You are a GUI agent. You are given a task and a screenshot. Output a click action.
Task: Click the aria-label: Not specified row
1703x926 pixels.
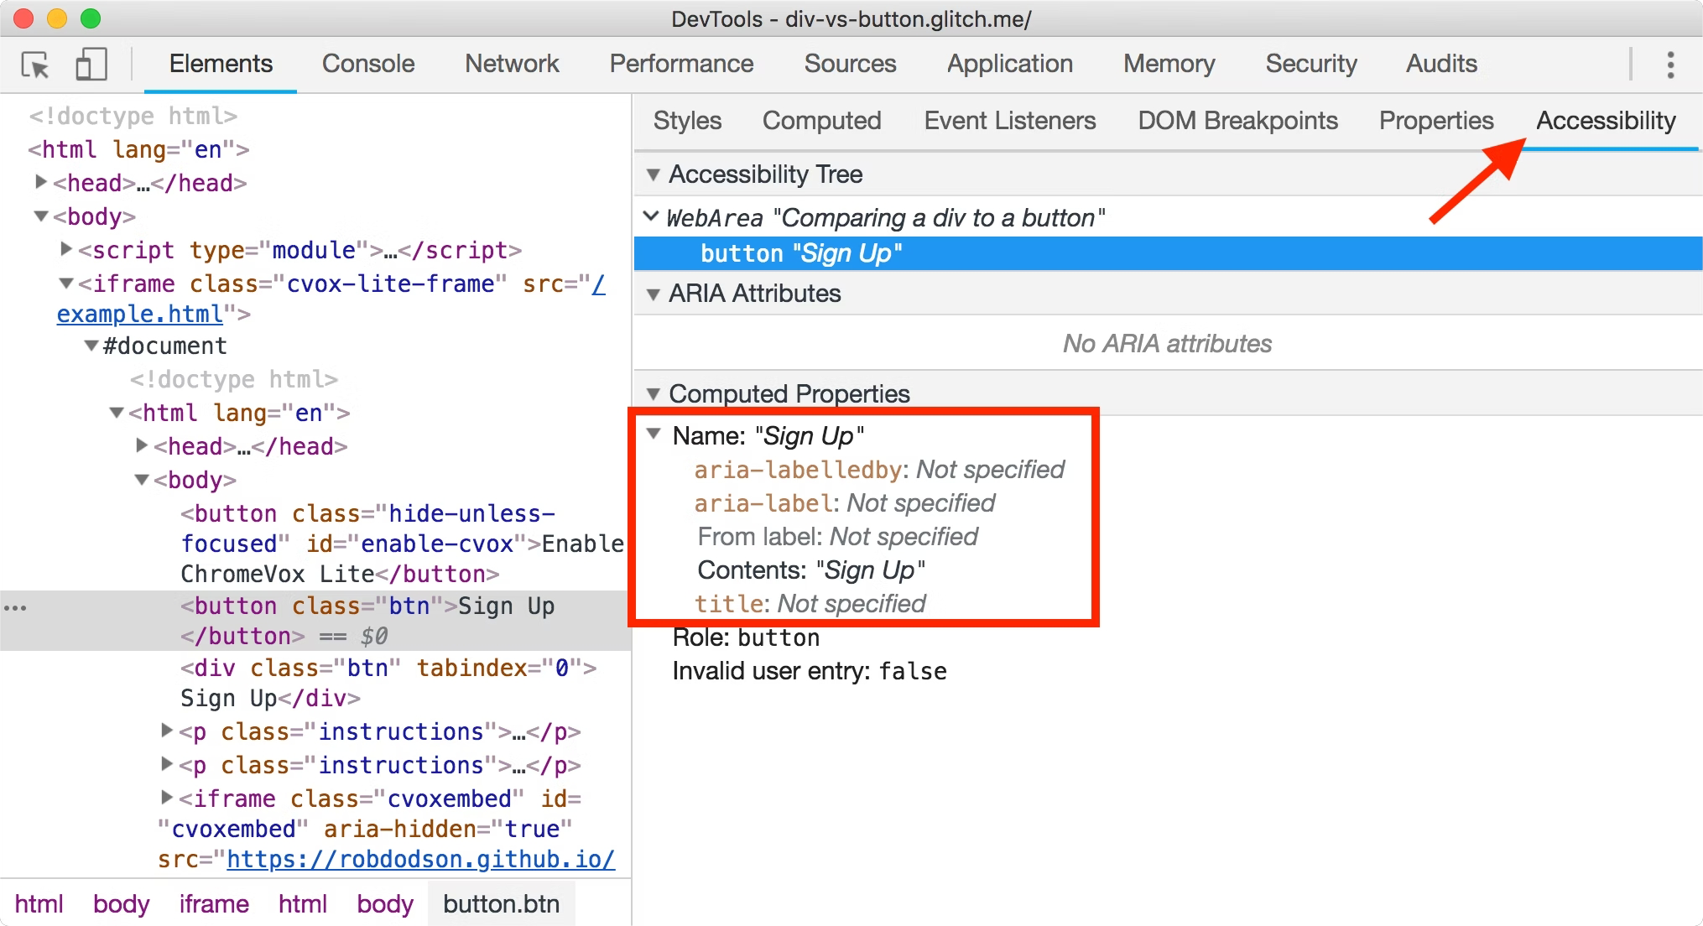(845, 503)
